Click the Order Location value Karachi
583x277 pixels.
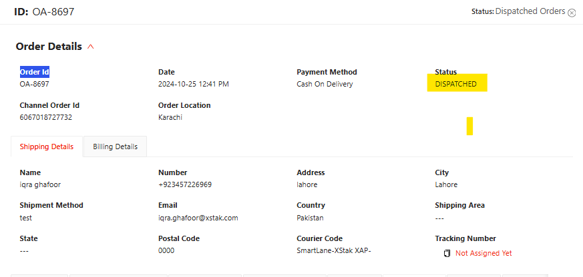click(x=170, y=117)
